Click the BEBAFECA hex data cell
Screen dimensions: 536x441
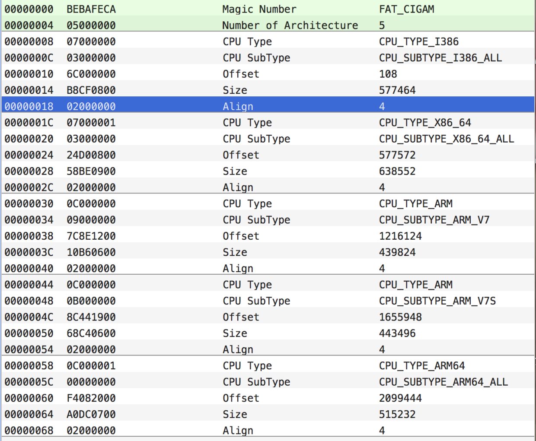[91, 9]
